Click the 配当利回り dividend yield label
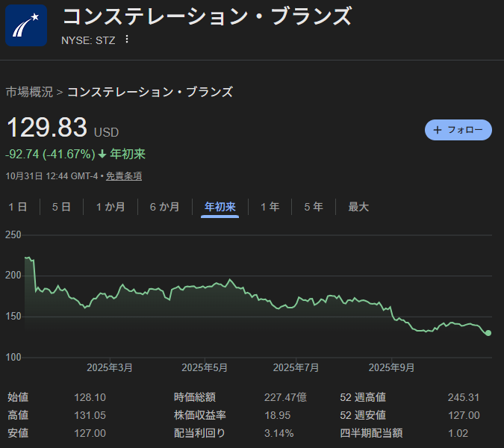Image resolution: width=504 pixels, height=448 pixels. (x=199, y=433)
